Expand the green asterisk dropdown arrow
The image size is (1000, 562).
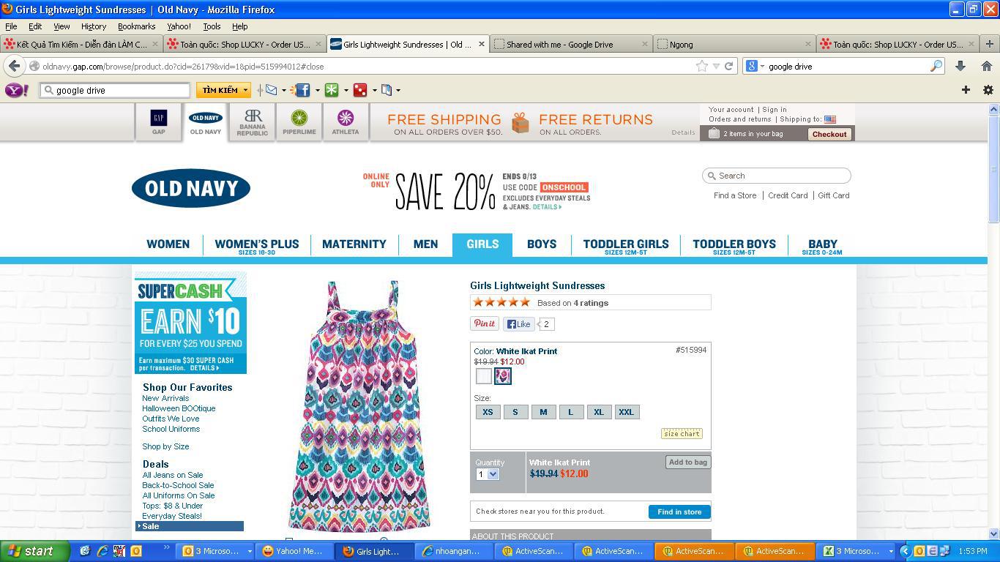coord(346,90)
